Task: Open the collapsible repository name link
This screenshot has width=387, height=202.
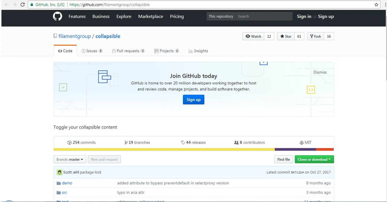Action: [108, 36]
